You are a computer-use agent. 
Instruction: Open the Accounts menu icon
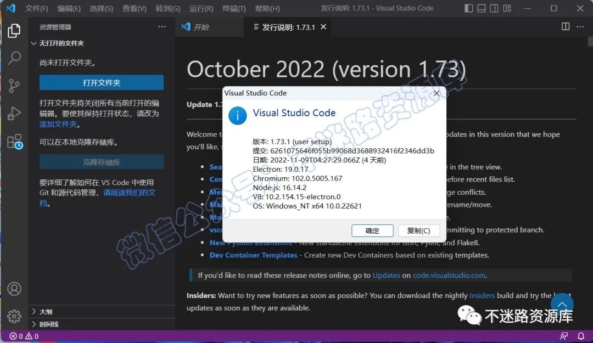(x=14, y=289)
